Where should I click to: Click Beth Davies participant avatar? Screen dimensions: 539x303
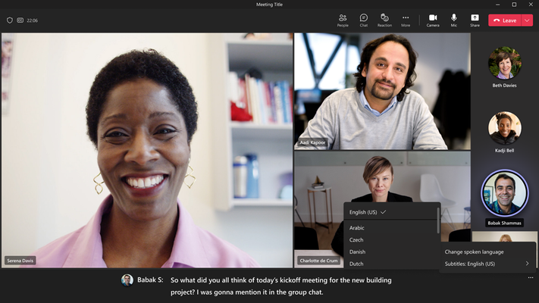pos(504,63)
